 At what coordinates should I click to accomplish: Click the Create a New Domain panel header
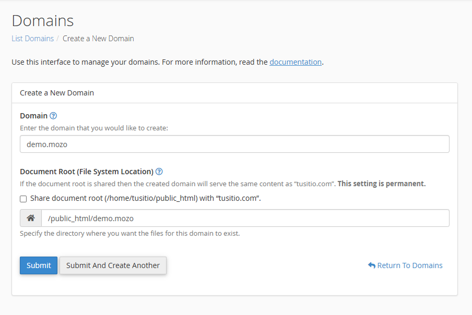click(57, 93)
